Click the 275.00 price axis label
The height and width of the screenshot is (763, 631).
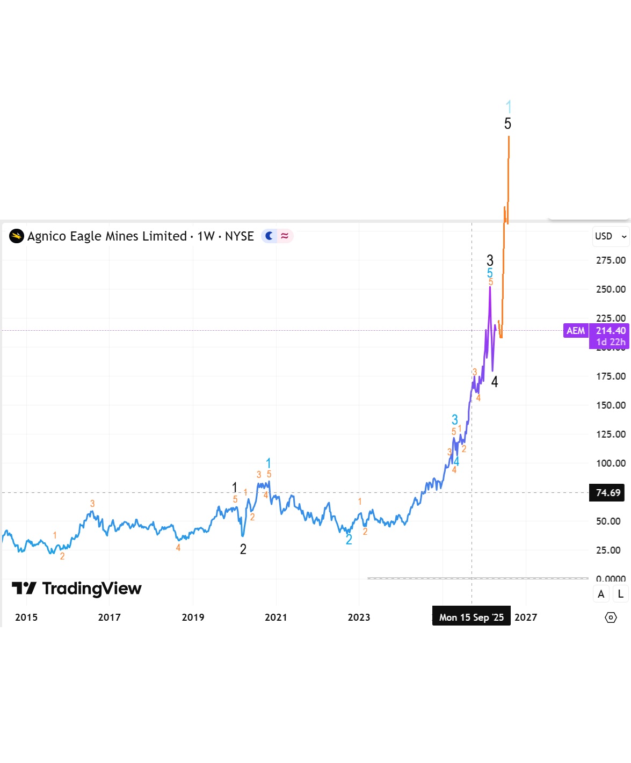[x=611, y=260]
